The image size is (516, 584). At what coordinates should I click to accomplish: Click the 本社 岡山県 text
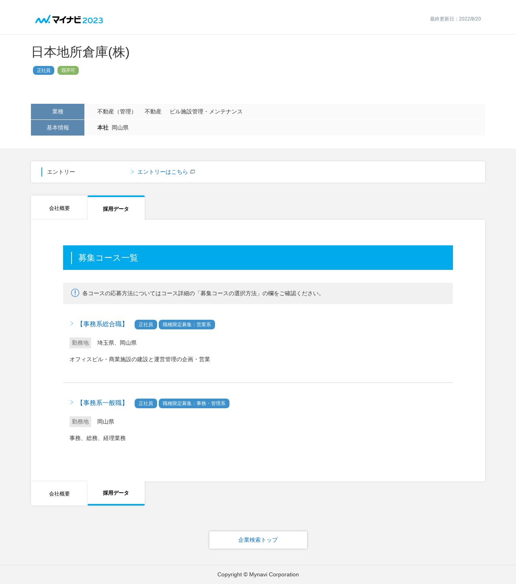(x=113, y=127)
